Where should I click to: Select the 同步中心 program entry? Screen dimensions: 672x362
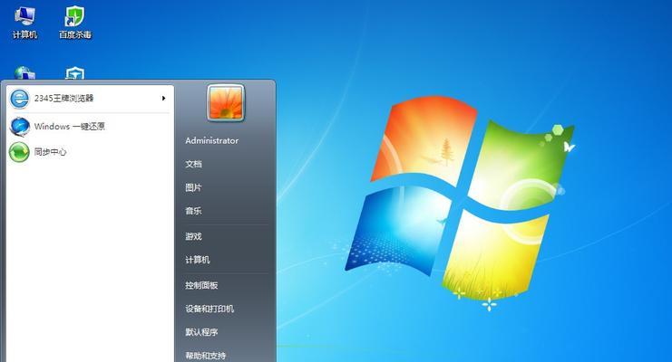coord(89,152)
